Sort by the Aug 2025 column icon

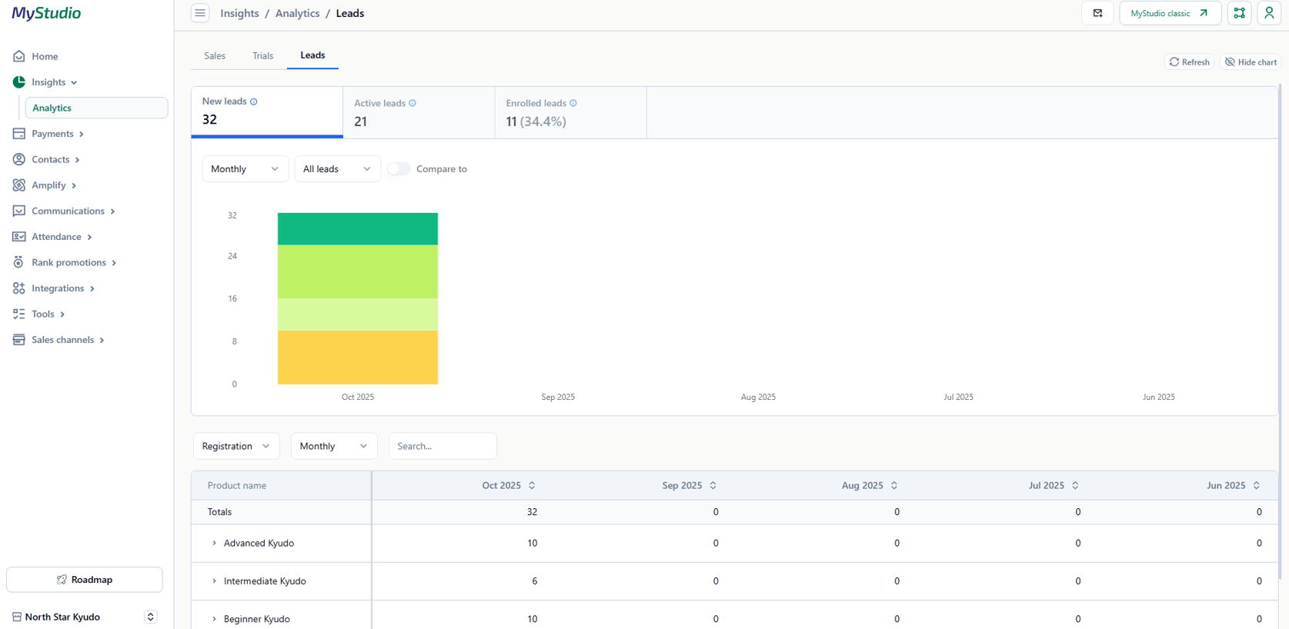coord(894,485)
